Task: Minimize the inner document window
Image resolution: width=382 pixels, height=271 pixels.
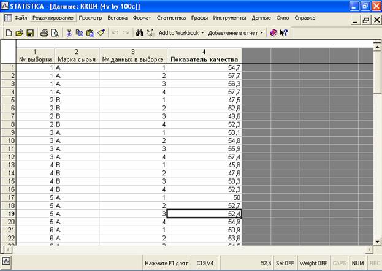Action: click(x=355, y=20)
